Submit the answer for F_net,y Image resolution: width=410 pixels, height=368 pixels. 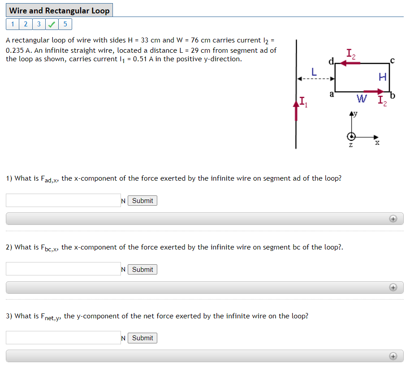(x=142, y=338)
